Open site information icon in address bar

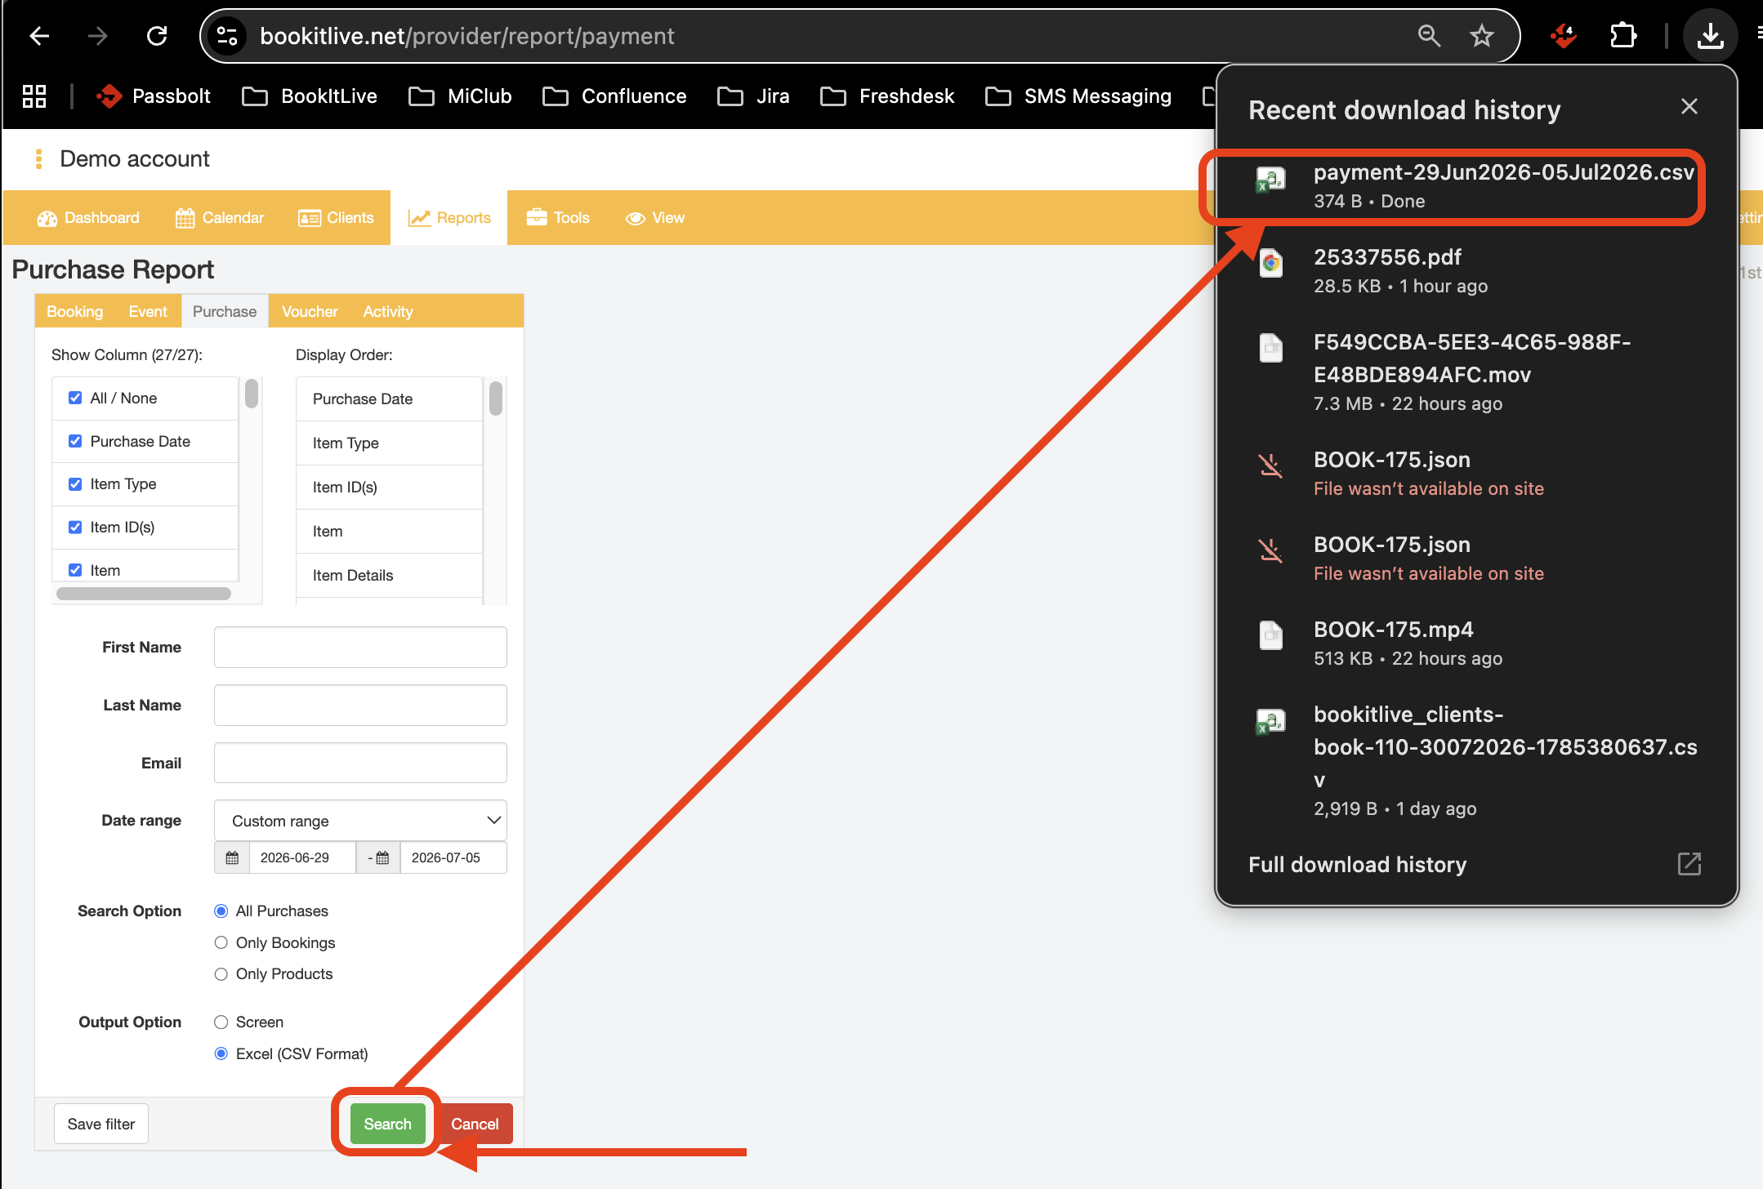(x=227, y=36)
